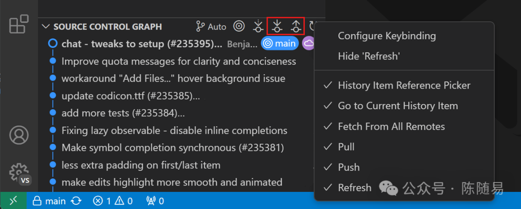The height and width of the screenshot is (209, 521).
Task: Open the Accounts icon in activity bar
Action: tap(19, 135)
